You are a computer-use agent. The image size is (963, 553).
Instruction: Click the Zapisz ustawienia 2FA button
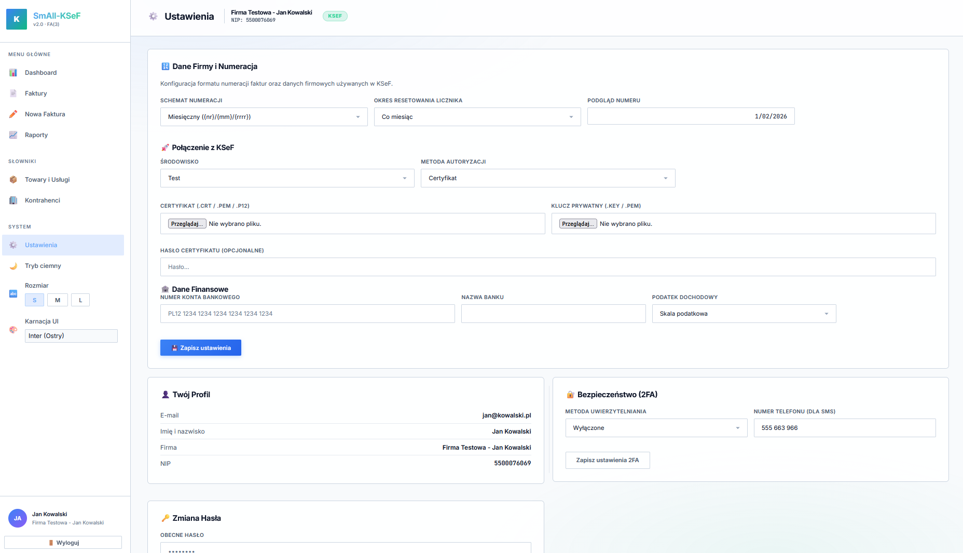pos(607,460)
